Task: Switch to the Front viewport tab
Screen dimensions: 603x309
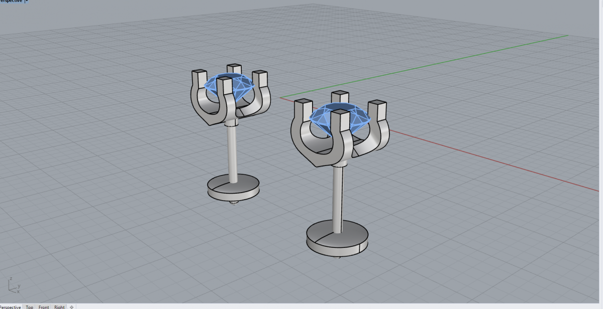Action: coord(44,306)
